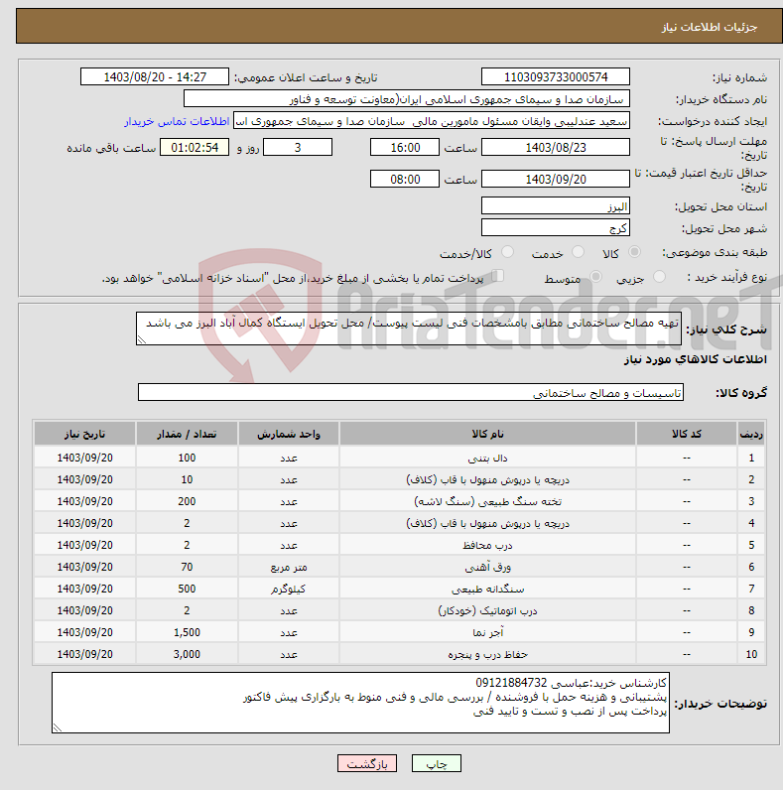783x790 pixels.
Task: Select the کالا radio button
Action: (634, 252)
